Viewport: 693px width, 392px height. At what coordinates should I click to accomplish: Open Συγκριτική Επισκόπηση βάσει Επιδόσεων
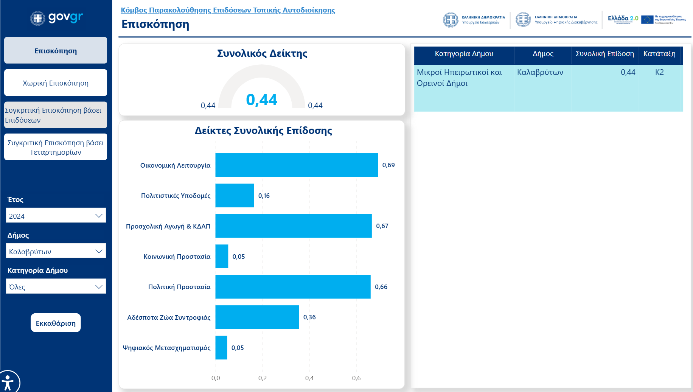56,115
